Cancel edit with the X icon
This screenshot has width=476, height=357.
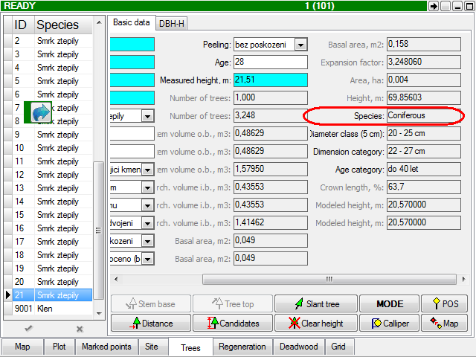[80, 328]
